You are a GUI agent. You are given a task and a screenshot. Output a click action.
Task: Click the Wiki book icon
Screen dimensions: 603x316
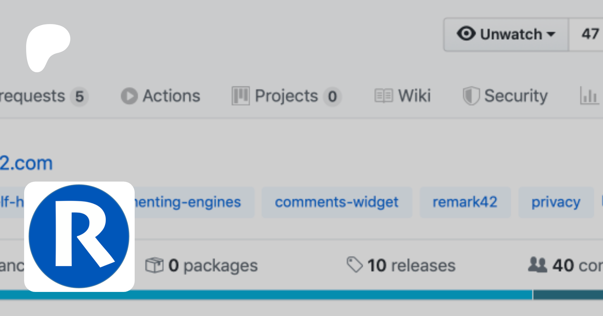(x=383, y=96)
